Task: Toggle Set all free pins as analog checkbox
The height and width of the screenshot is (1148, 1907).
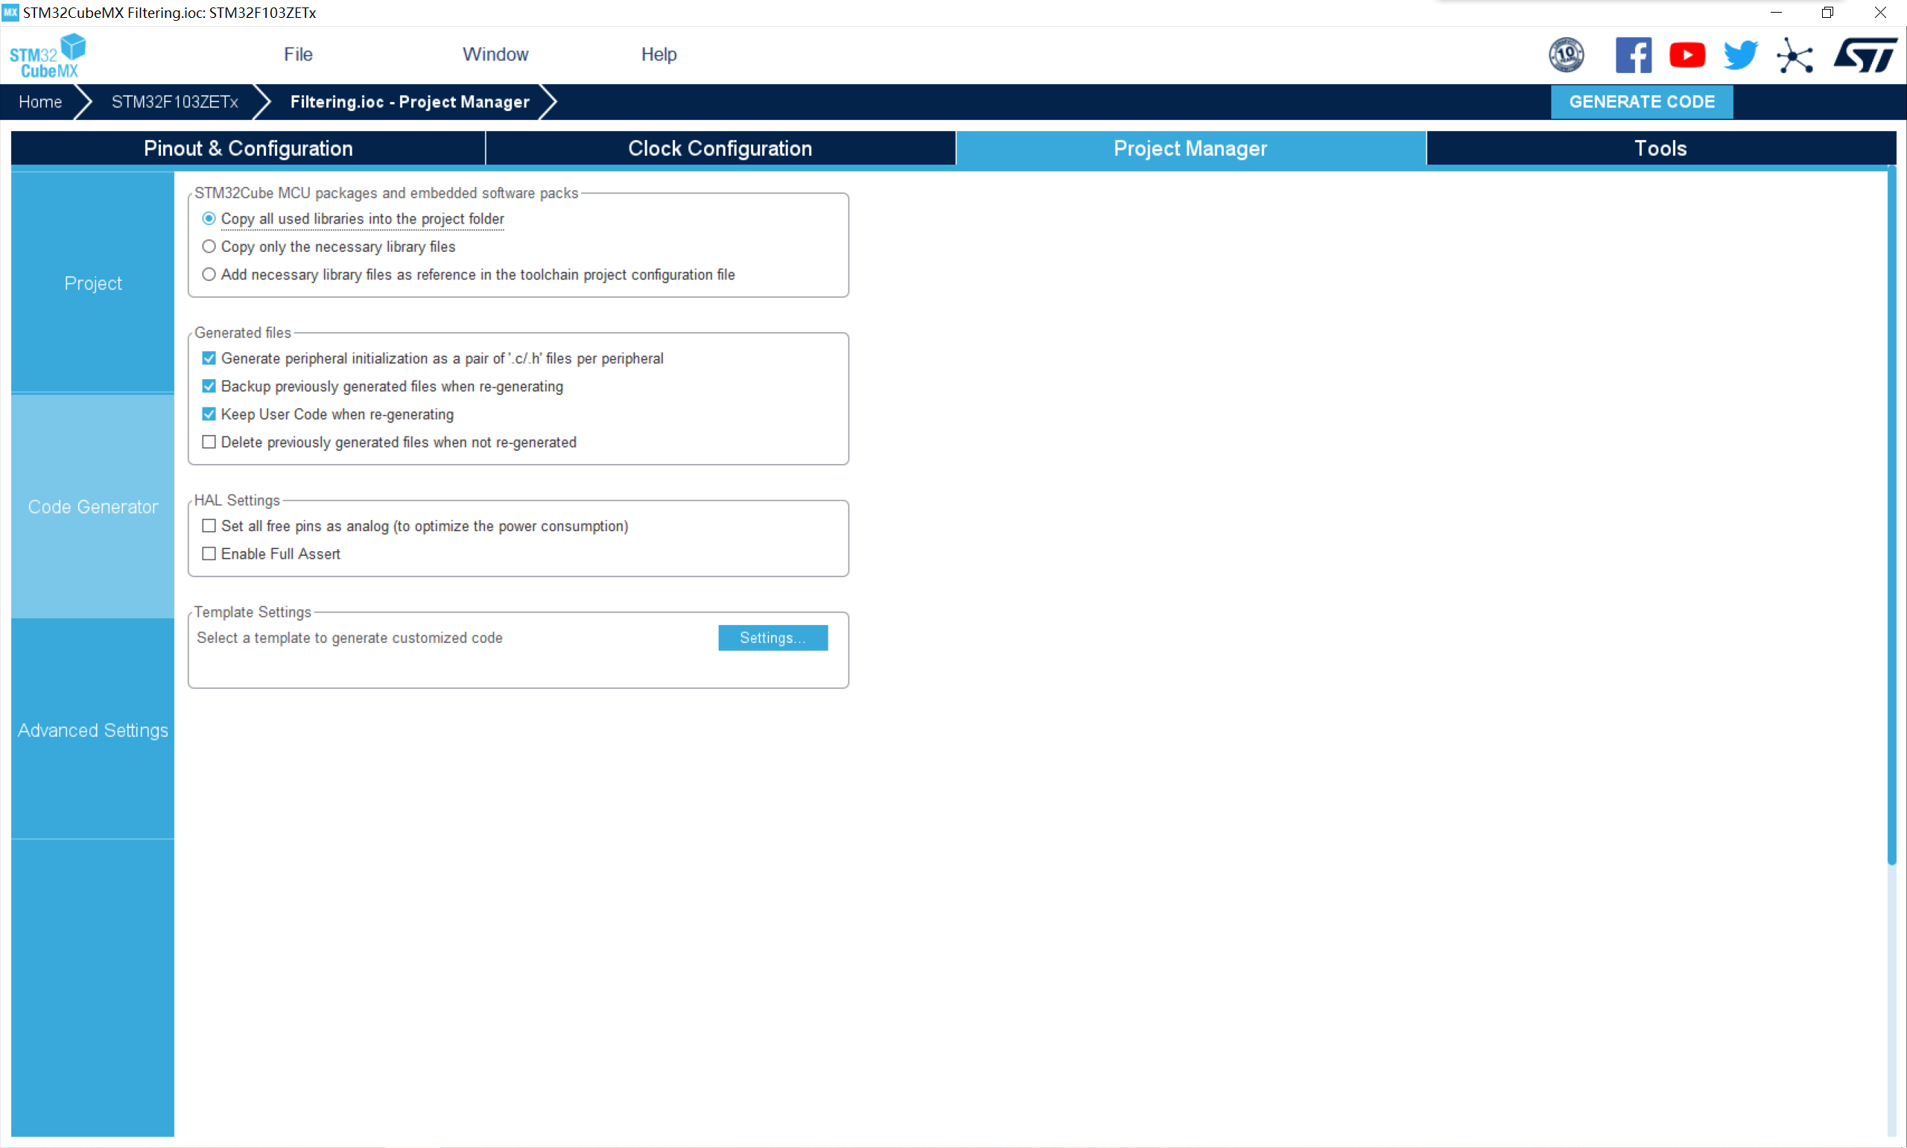Action: [x=209, y=526]
